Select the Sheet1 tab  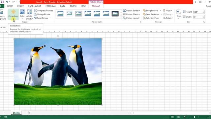tap(16, 113)
